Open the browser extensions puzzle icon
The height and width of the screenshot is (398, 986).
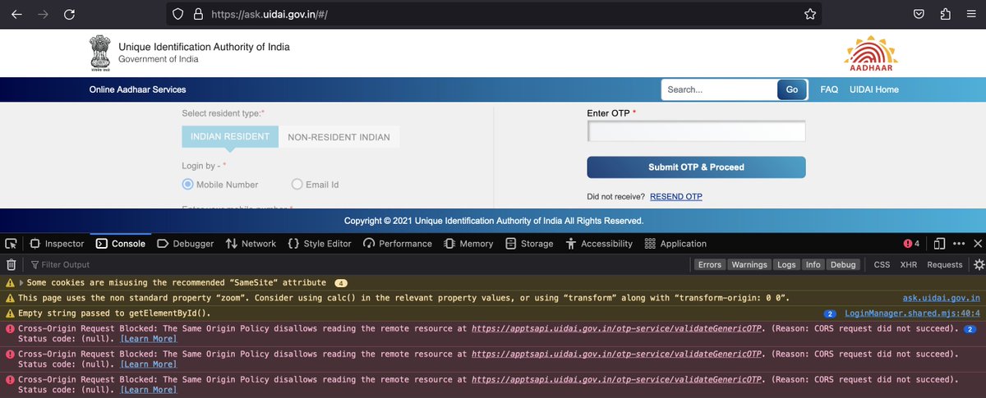coord(945,14)
